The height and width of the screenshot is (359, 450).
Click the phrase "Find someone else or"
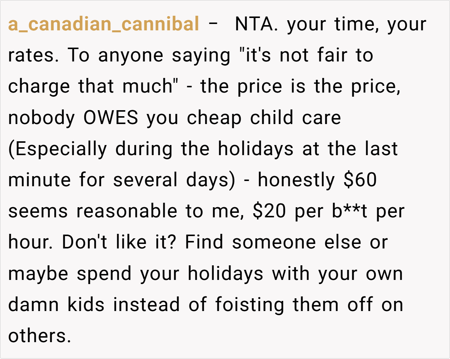286,242
